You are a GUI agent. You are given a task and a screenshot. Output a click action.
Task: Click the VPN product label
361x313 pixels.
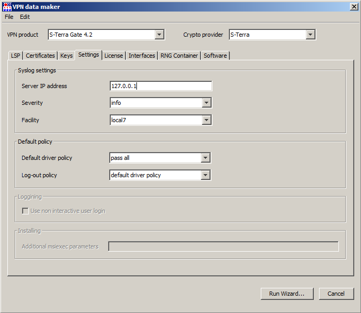23,35
